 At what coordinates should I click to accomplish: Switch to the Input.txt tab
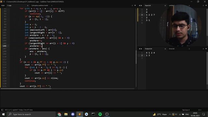coord(148,6)
